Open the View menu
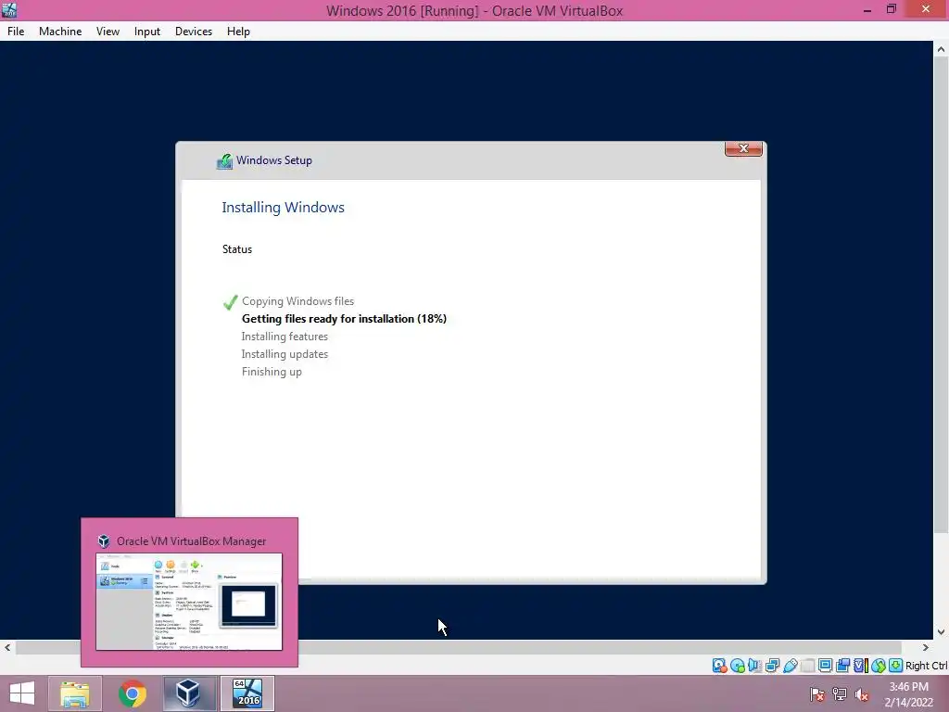This screenshot has height=712, width=949. [108, 32]
